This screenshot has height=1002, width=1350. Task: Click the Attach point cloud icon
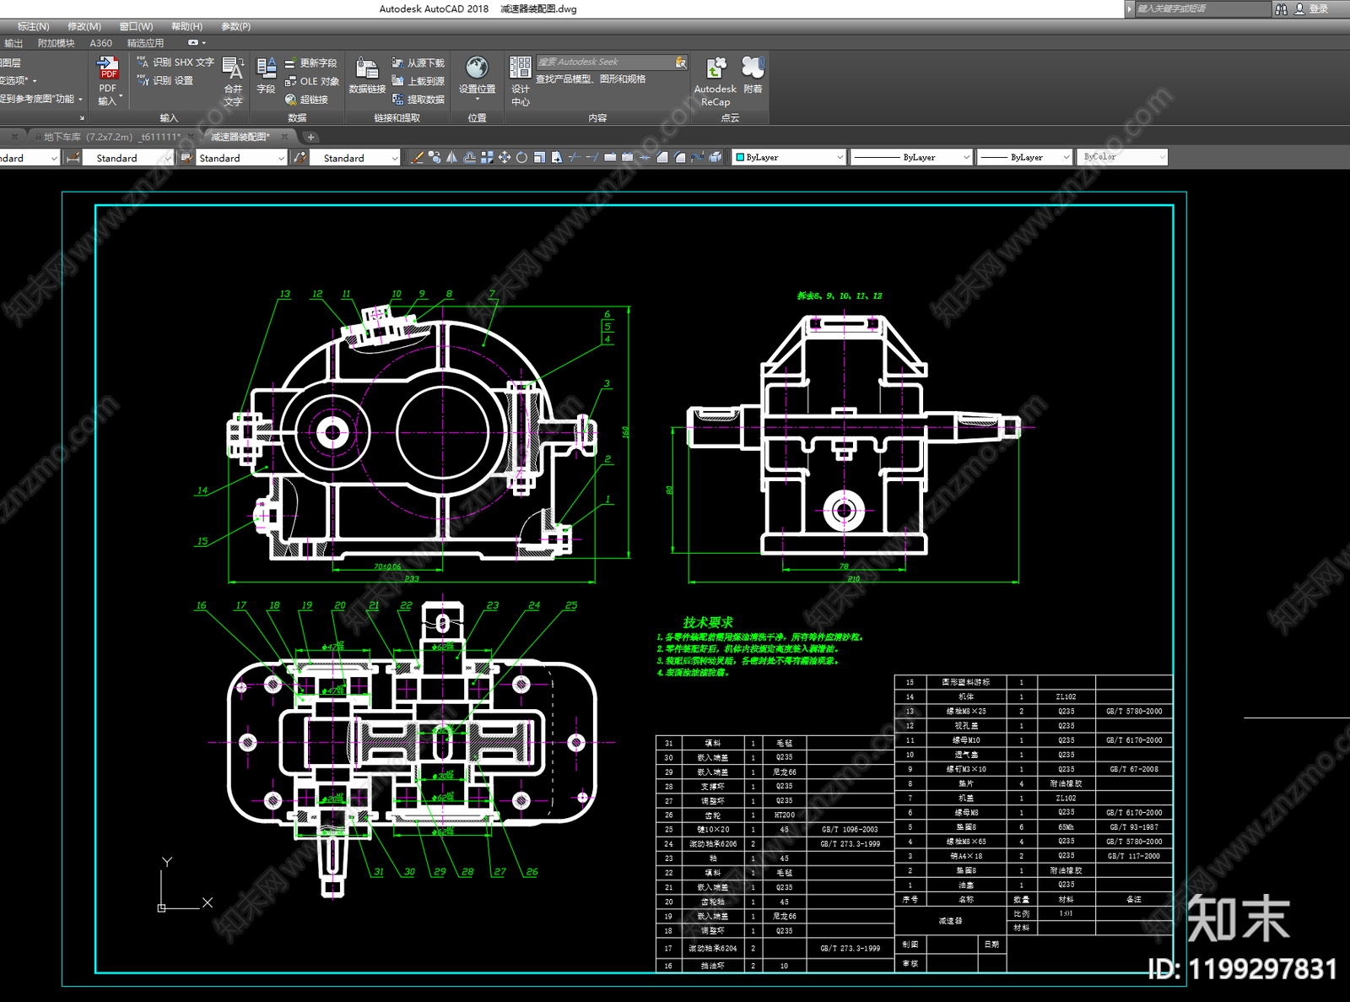[753, 68]
